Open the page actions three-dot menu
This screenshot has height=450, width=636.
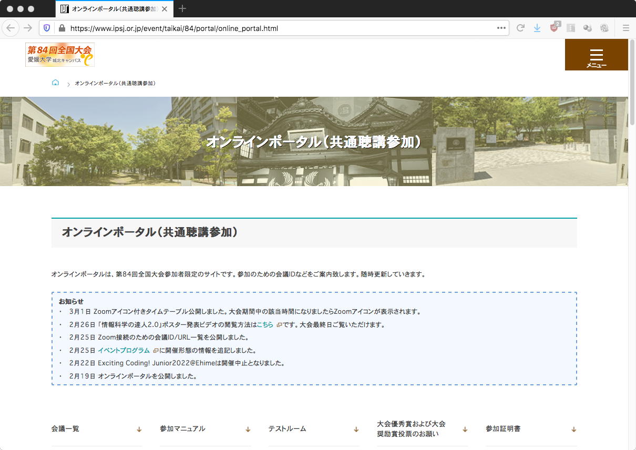coord(501,28)
